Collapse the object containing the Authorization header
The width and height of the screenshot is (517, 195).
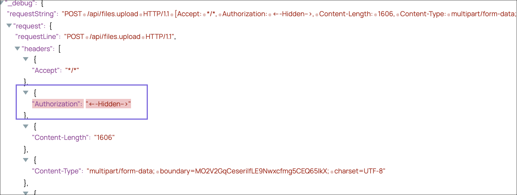tap(26, 92)
